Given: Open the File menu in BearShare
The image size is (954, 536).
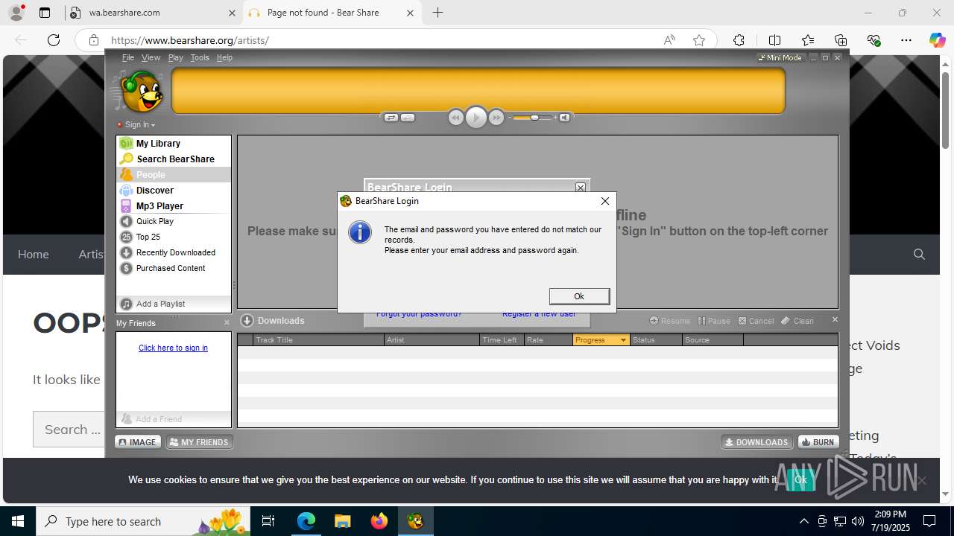Looking at the screenshot, I should 128,57.
